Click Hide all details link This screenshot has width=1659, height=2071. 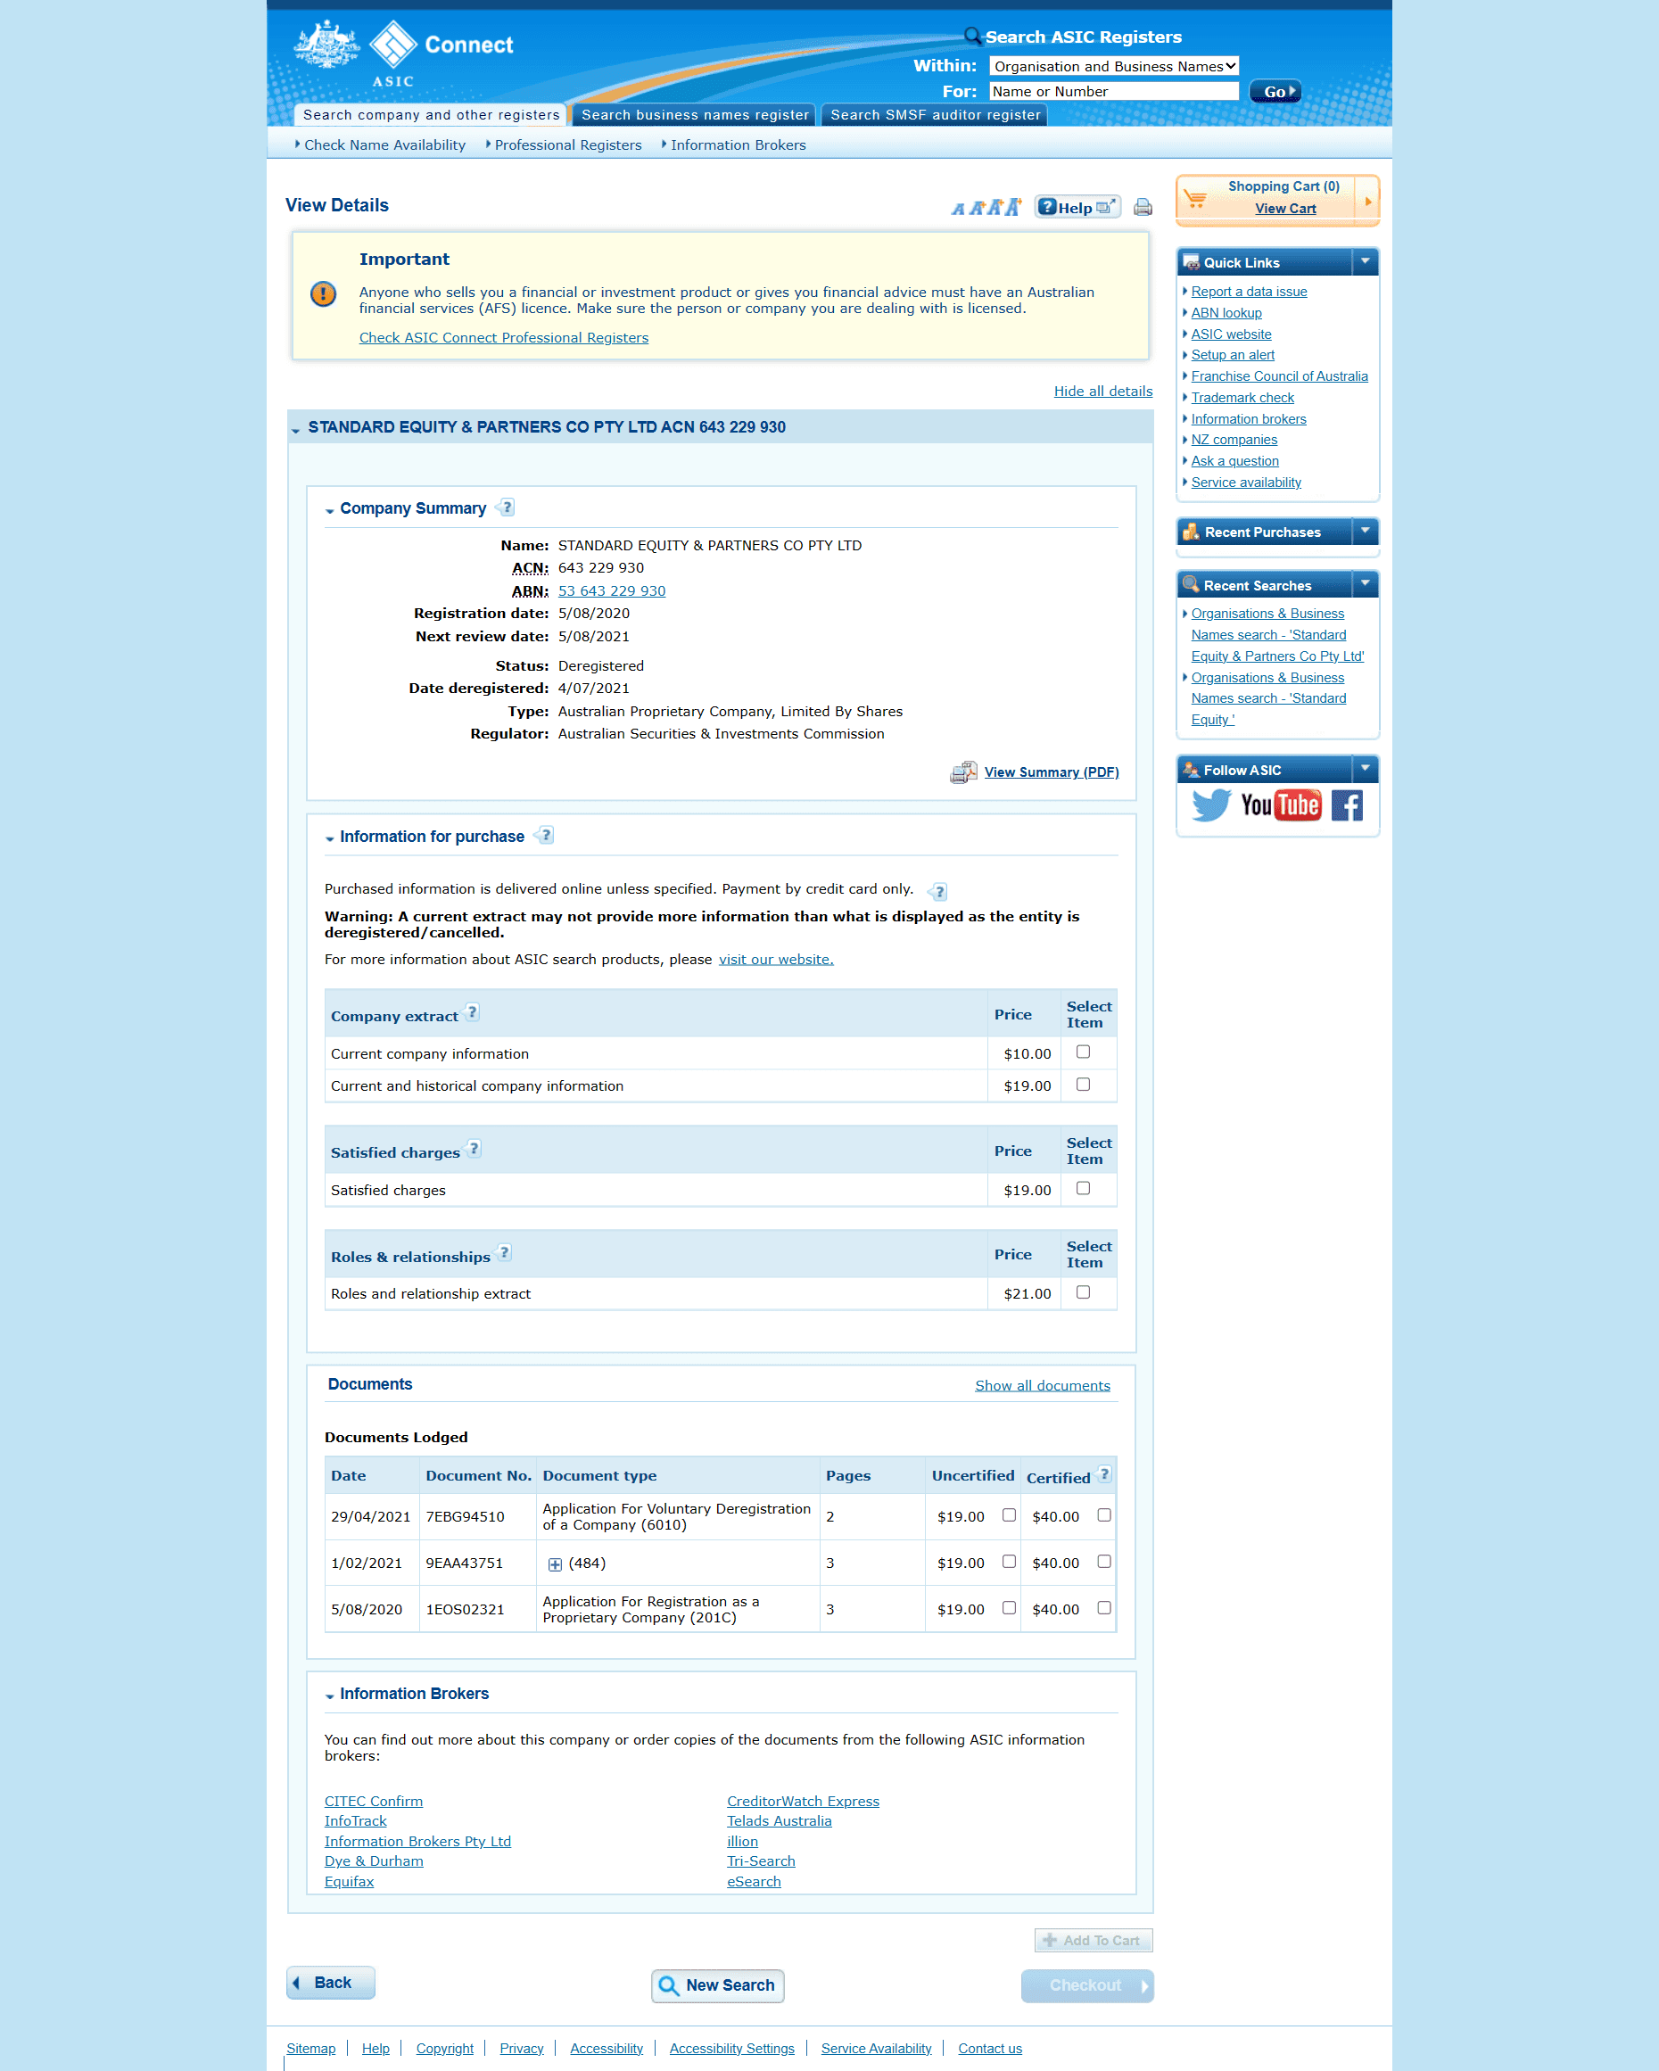(1102, 391)
